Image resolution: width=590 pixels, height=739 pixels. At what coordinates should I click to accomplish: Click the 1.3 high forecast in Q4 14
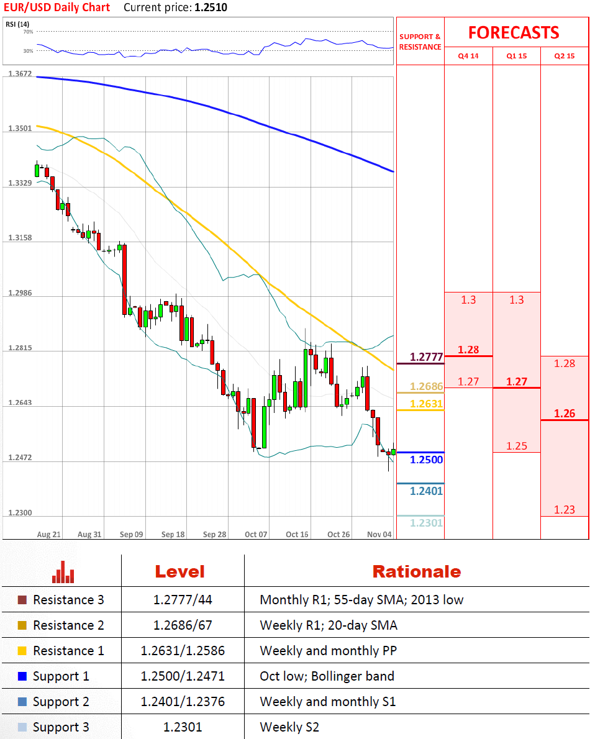[x=468, y=300]
